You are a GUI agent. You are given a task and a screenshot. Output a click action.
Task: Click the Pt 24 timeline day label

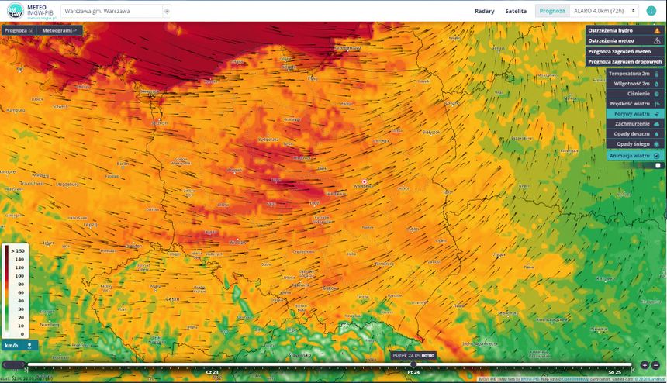tap(413, 372)
